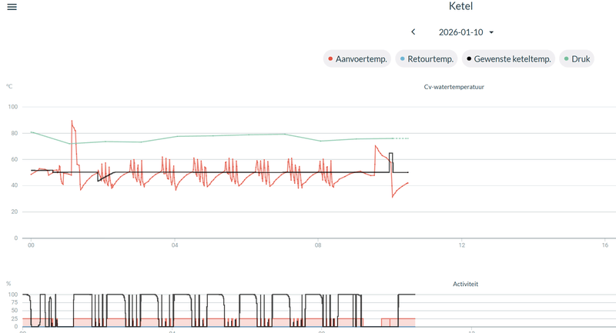This screenshot has height=333, width=616.
Task: Click the Ketel page title
Action: click(x=460, y=6)
